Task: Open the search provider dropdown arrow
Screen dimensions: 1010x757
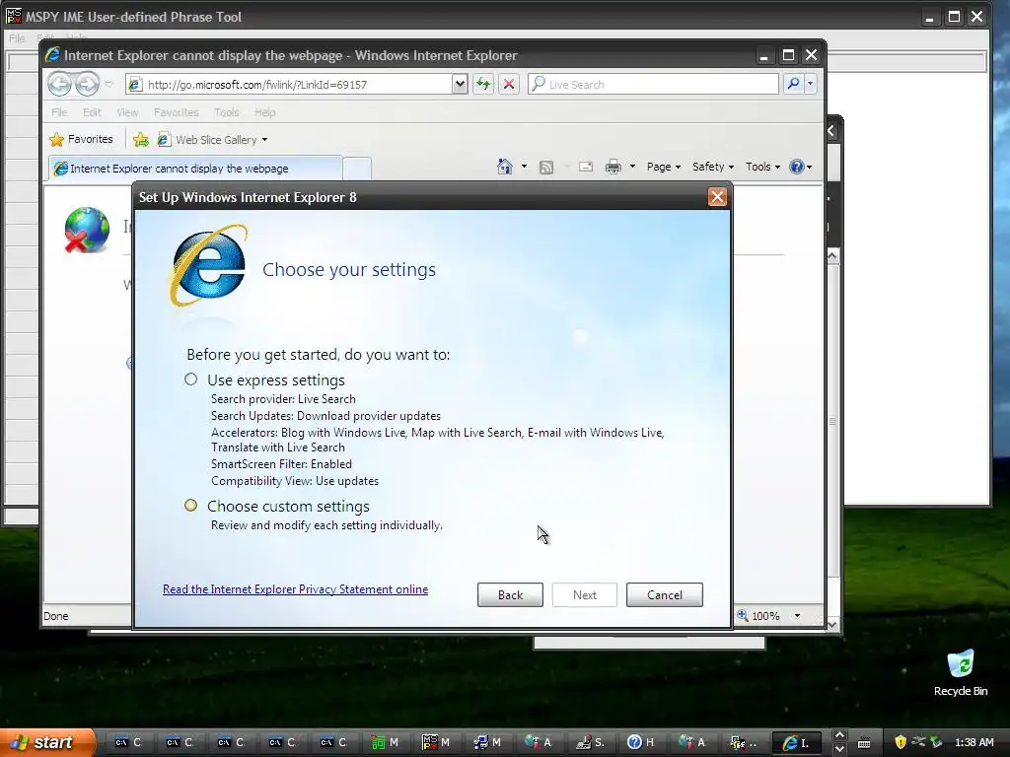Action: tap(811, 85)
